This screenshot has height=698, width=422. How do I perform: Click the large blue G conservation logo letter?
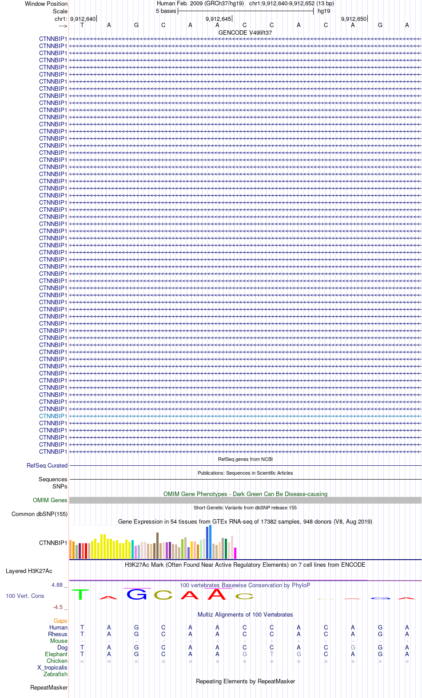(137, 594)
